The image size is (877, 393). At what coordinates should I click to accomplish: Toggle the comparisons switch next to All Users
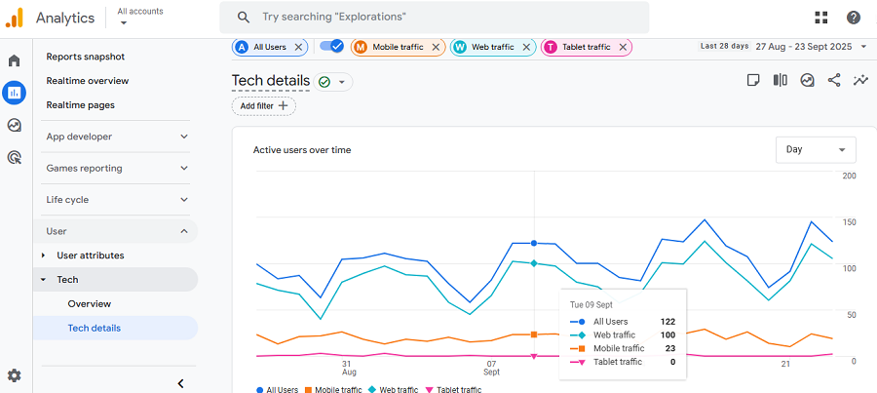tap(332, 46)
